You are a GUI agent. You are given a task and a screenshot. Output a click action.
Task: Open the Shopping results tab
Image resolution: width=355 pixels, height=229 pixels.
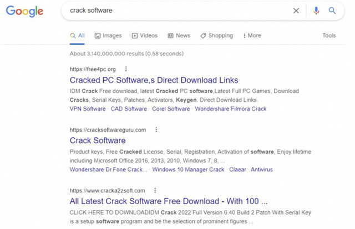coord(216,35)
